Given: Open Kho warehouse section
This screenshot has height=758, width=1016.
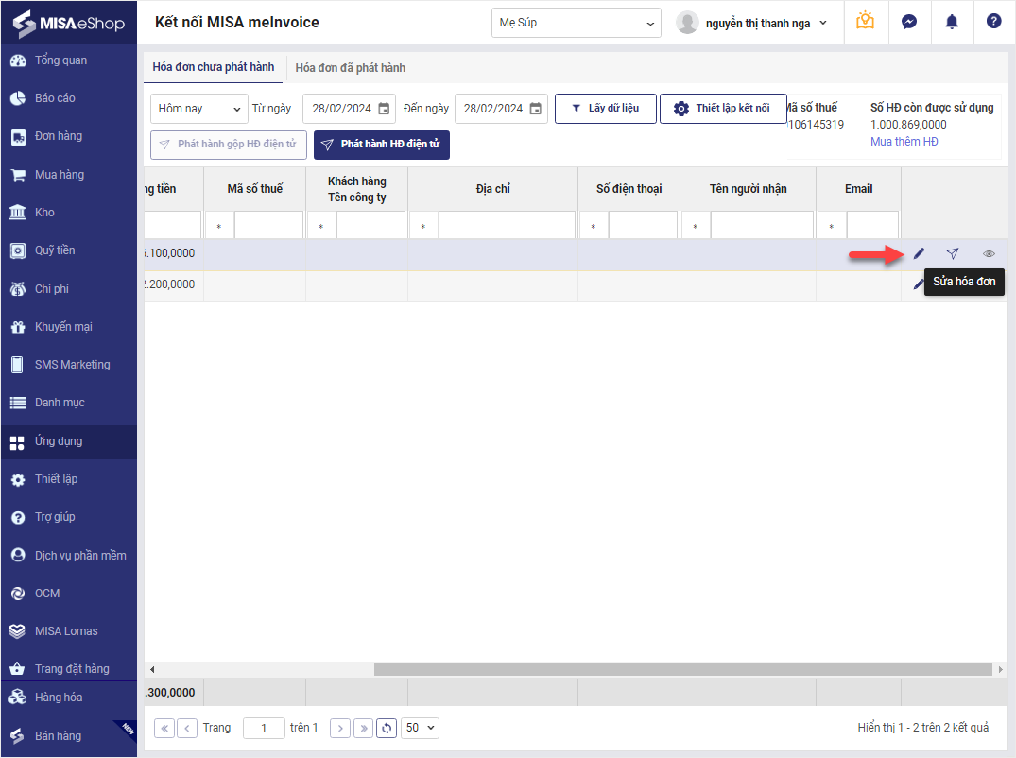Looking at the screenshot, I should 69,213.
